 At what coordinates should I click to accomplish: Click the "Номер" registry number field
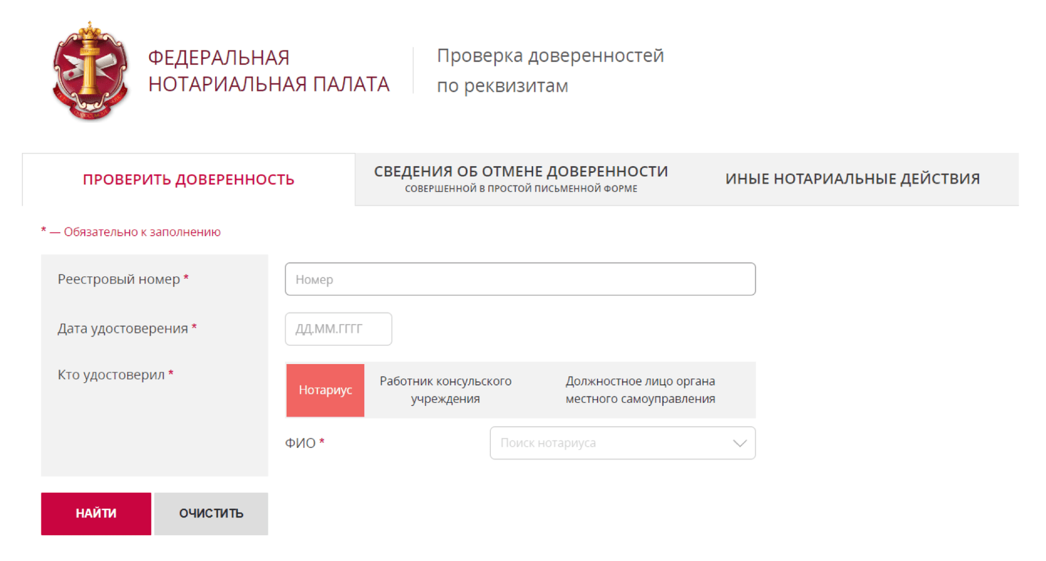(520, 279)
